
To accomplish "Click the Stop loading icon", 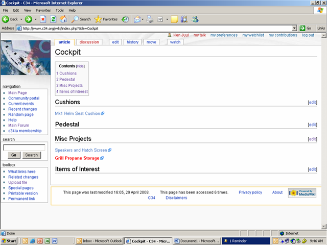I will [x=44, y=19].
